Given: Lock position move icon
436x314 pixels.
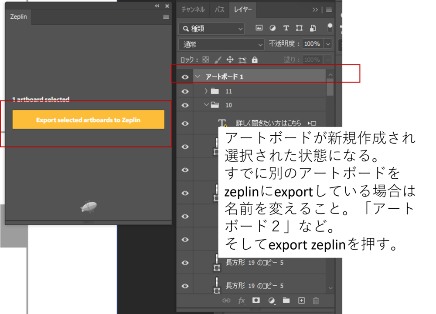Looking at the screenshot, I should pyautogui.click(x=230, y=59).
